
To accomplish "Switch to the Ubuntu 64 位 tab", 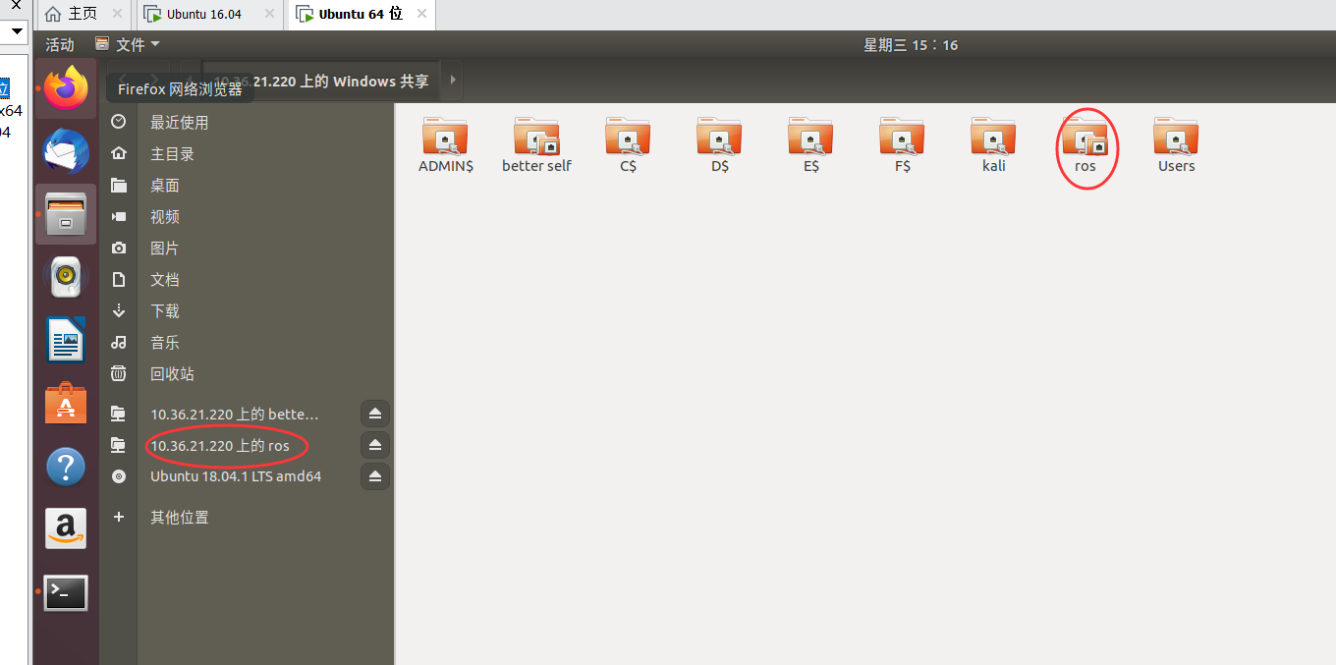I will click(360, 14).
